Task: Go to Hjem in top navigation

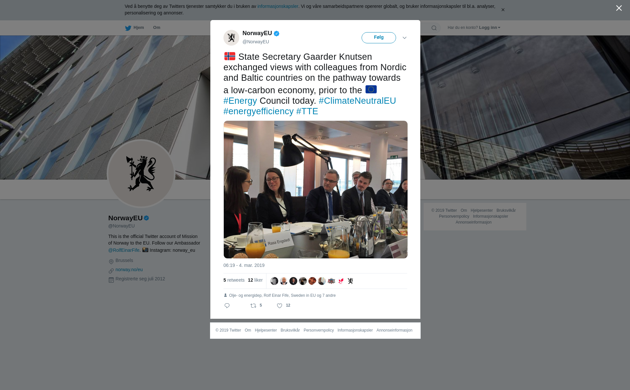Action: 138,28
